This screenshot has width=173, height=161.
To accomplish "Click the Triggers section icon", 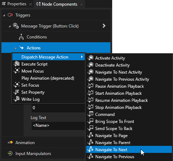I will pyautogui.click(x=10, y=15).
